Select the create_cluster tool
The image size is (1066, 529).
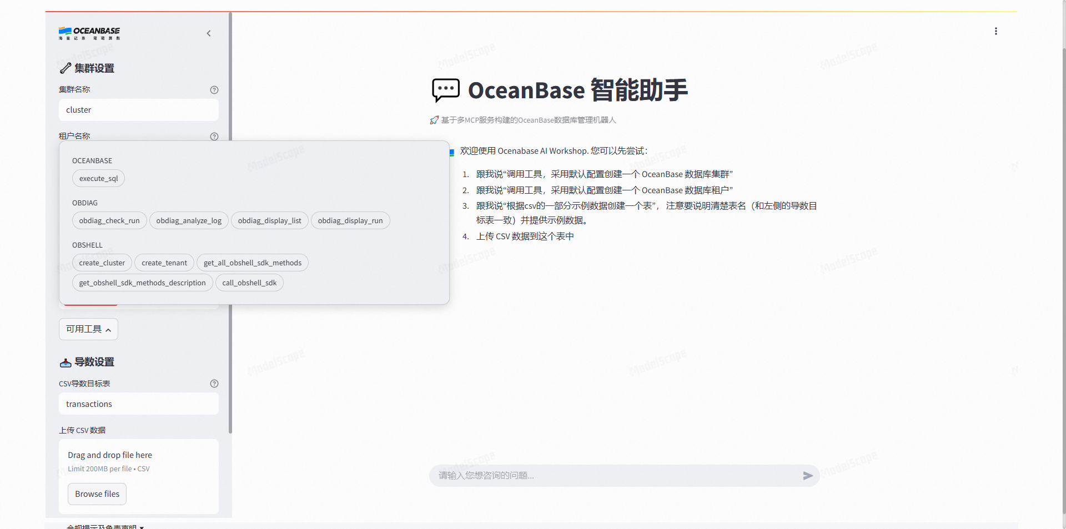tap(102, 263)
